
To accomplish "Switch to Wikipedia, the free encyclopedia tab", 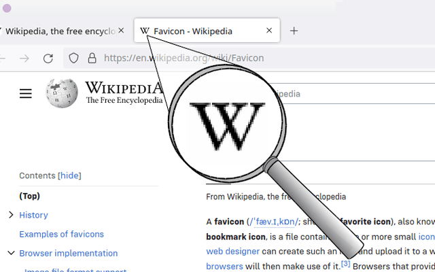I will [60, 31].
